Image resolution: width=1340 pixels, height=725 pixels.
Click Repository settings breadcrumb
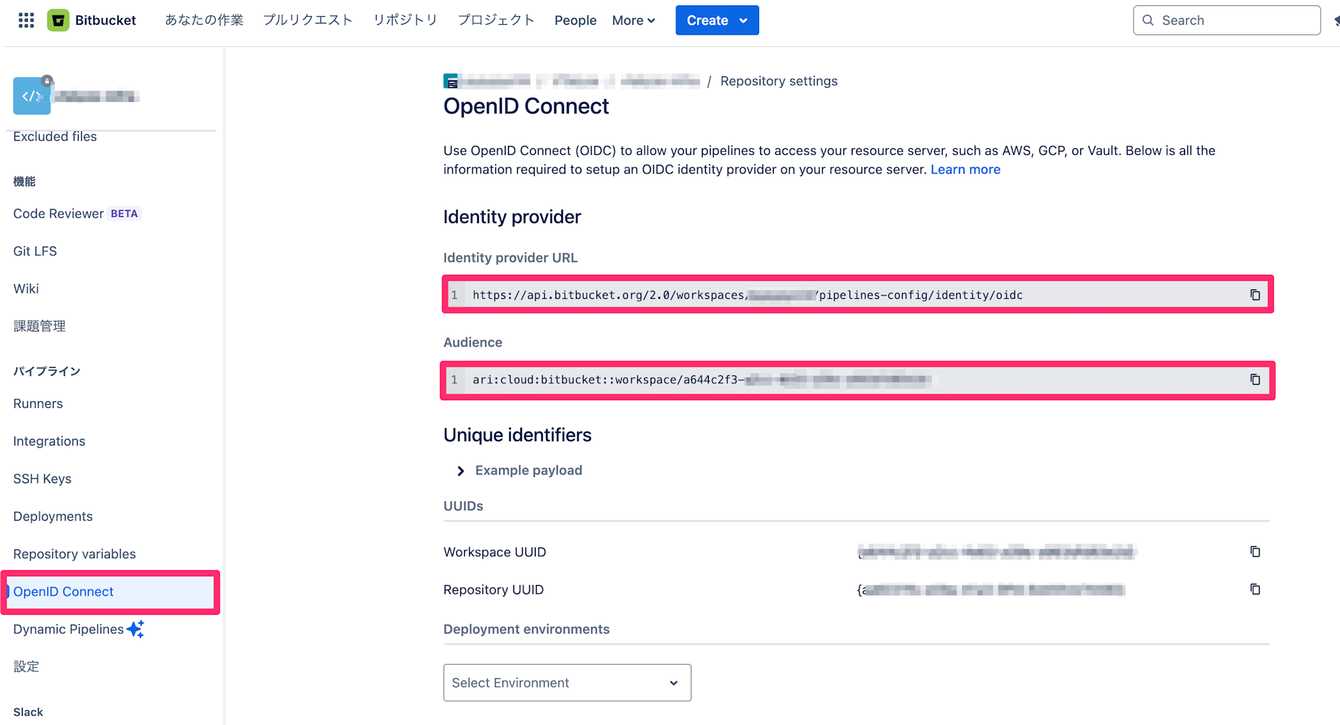pos(779,81)
